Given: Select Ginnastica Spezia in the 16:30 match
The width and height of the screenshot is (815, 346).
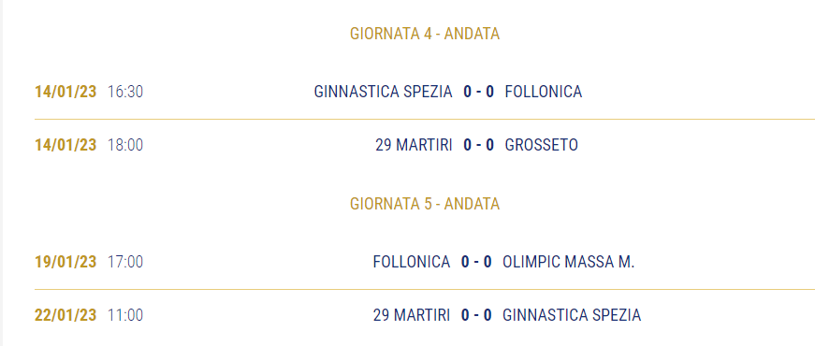Looking at the screenshot, I should 383,92.
